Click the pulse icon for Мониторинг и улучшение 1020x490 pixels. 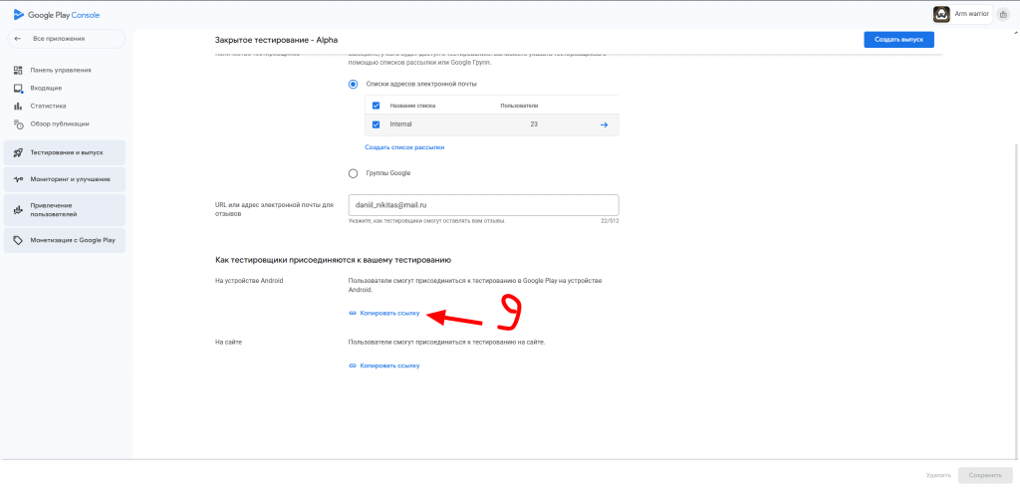[x=18, y=179]
